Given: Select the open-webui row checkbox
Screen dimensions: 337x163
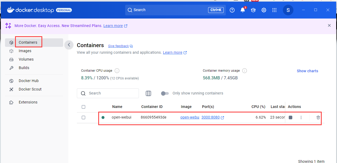Looking at the screenshot, I should pos(83,117).
